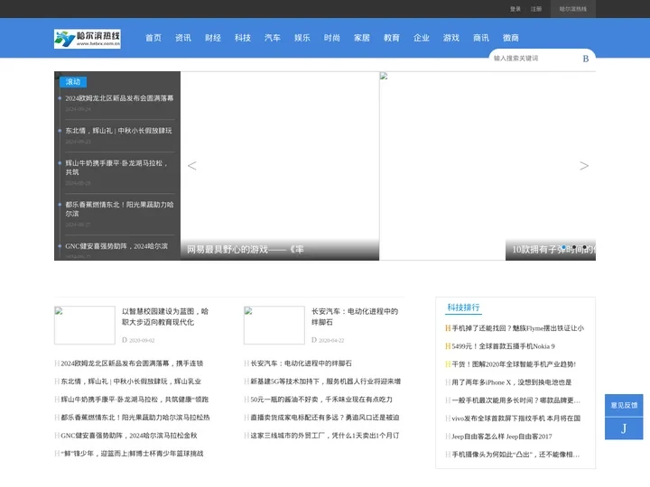
Task: Click the J icon under 意见反馈
Action: click(x=624, y=428)
